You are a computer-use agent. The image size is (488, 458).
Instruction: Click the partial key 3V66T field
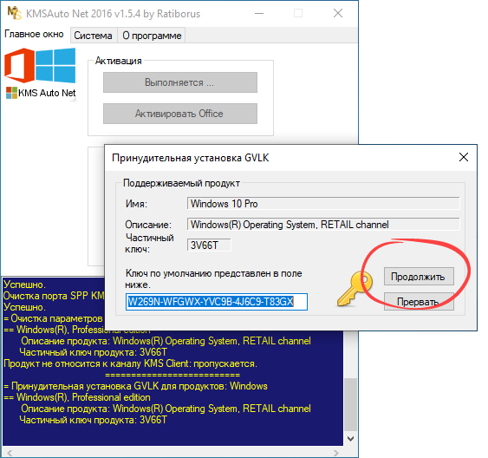pyautogui.click(x=209, y=245)
